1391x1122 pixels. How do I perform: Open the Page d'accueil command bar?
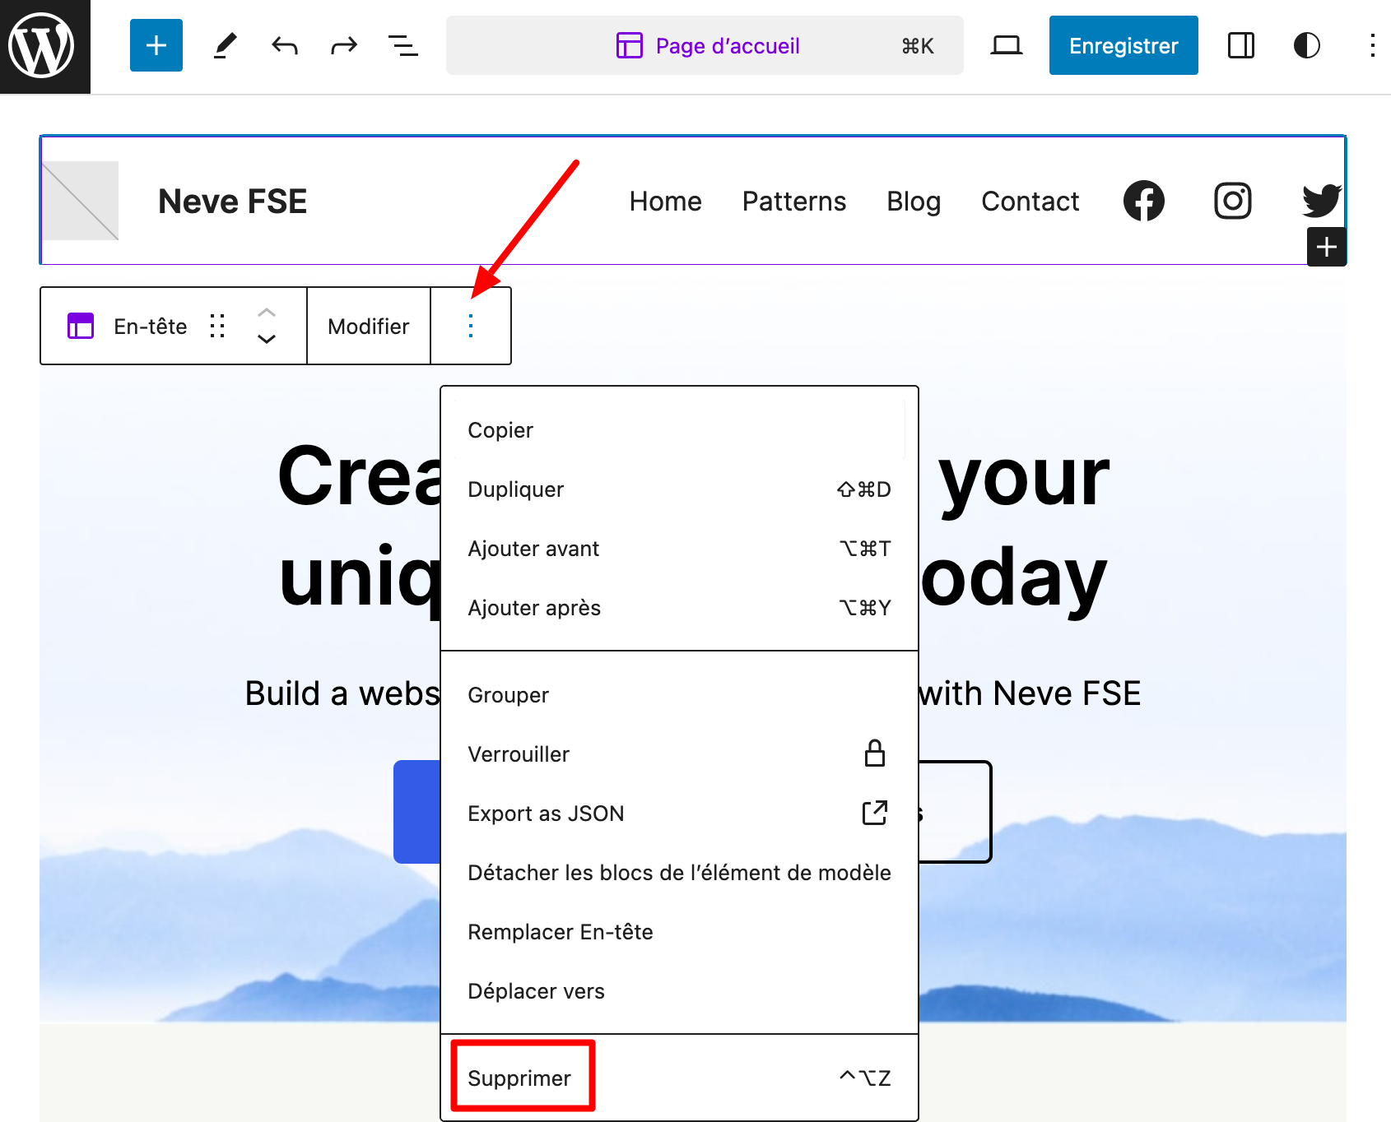click(x=705, y=46)
